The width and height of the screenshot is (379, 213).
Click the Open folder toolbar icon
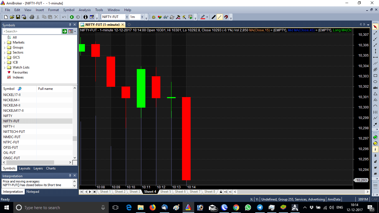click(x=12, y=17)
